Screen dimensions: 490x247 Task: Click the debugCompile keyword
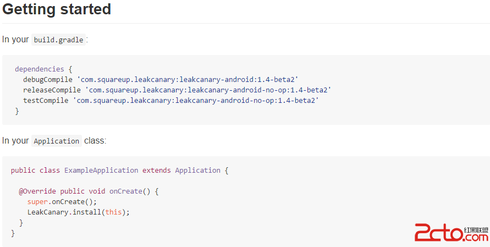click(48, 79)
